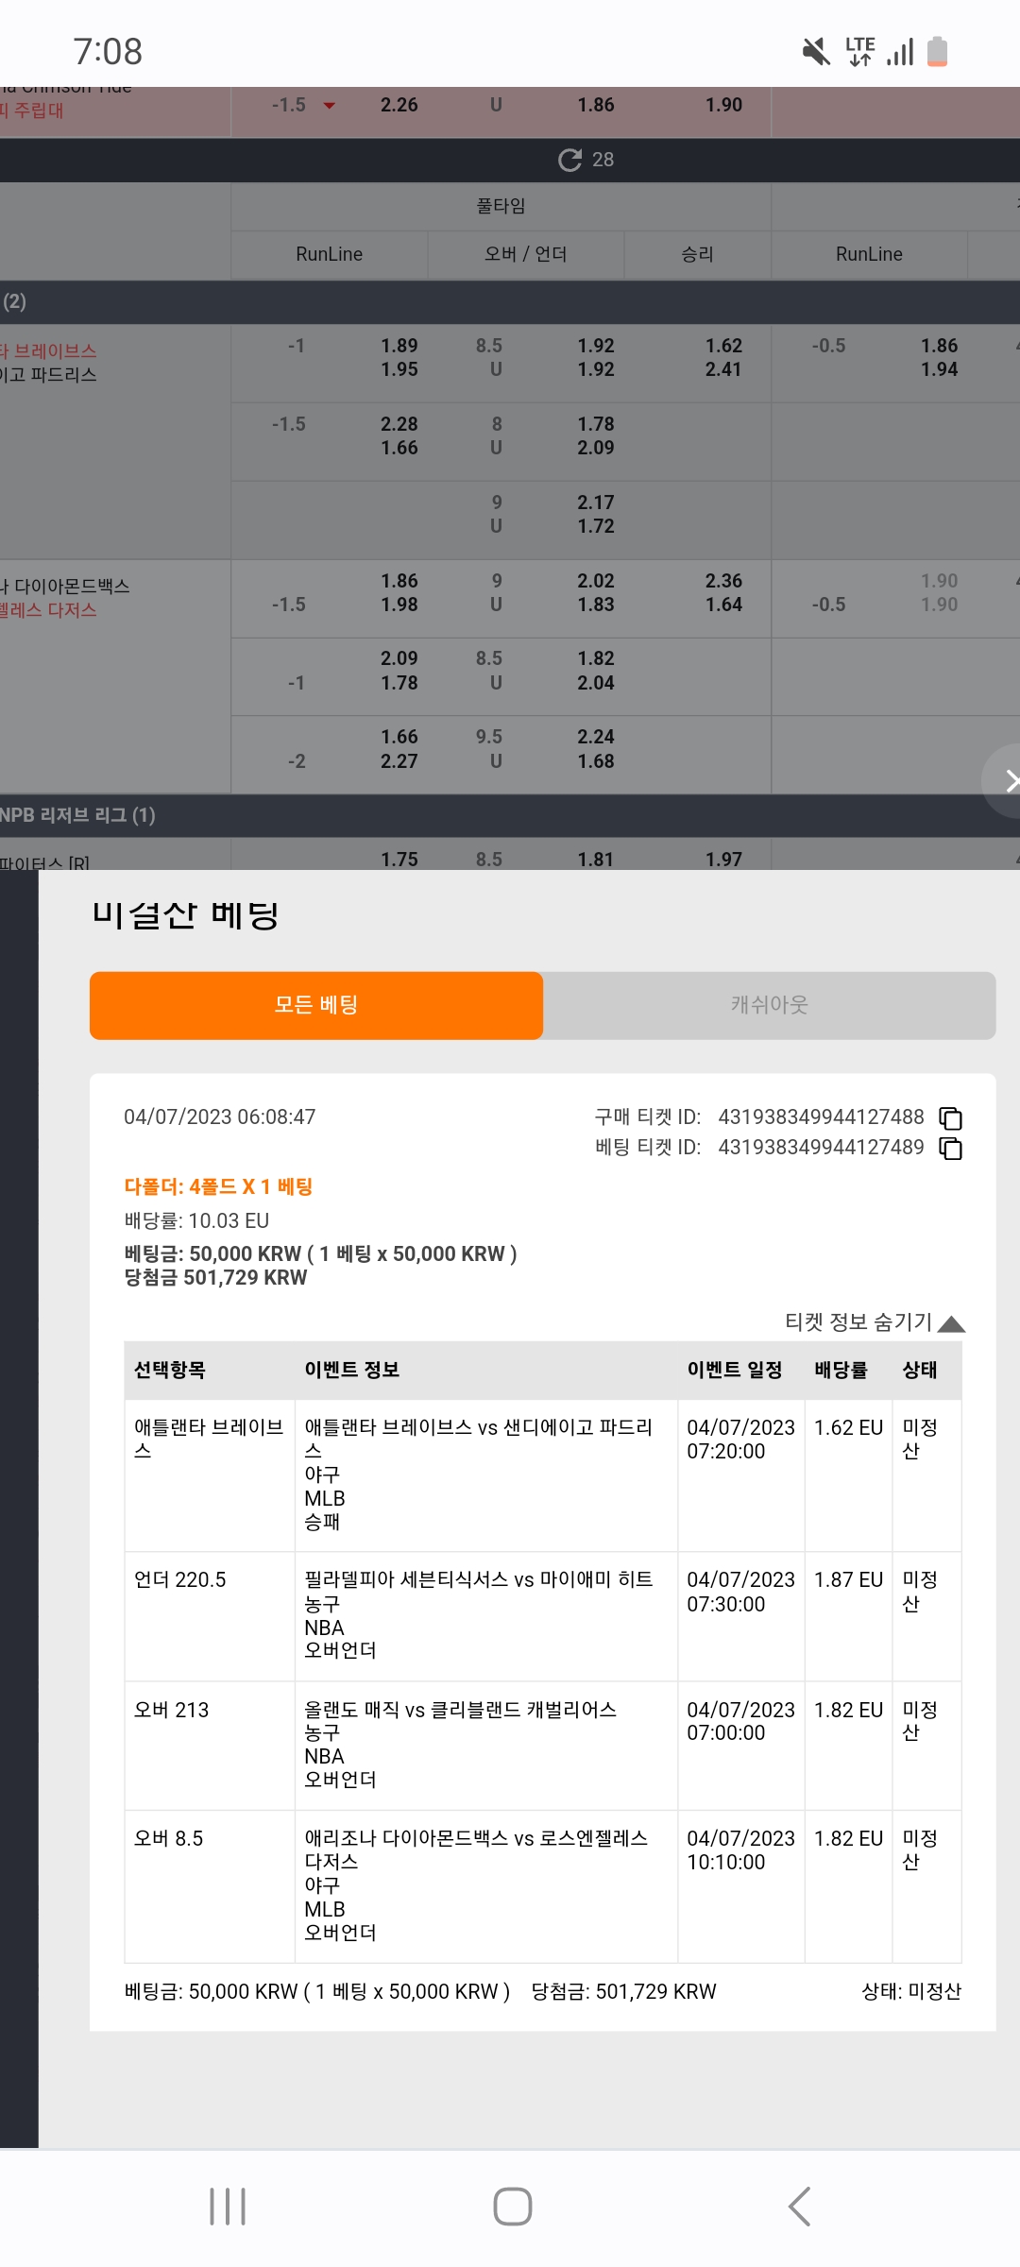Tap the 상태: 미정산 footer status

pyautogui.click(x=911, y=1991)
